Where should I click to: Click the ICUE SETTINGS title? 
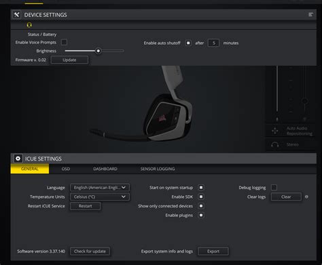43,159
